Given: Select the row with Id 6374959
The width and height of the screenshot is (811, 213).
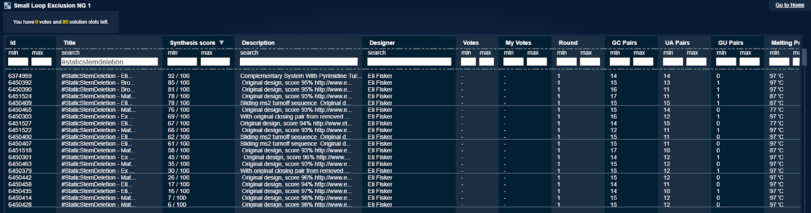Looking at the screenshot, I should click(20, 76).
